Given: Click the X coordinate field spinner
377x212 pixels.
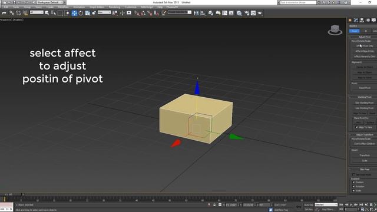Looking at the screenshot, I should [239, 205].
